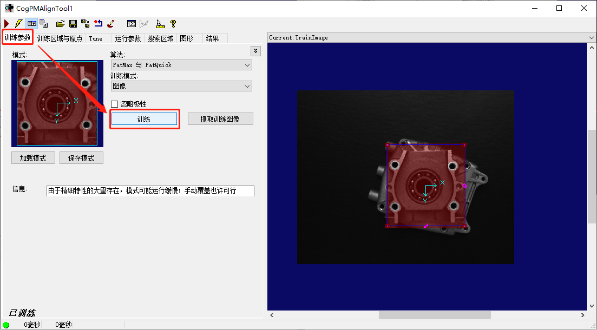Click the blue revert arrow icon

pyautogui.click(x=99, y=23)
